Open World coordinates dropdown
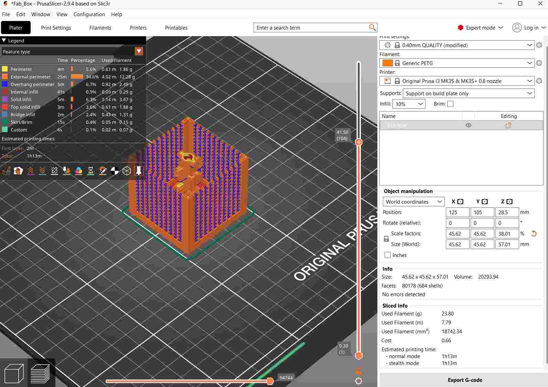548x387 pixels. pyautogui.click(x=413, y=202)
